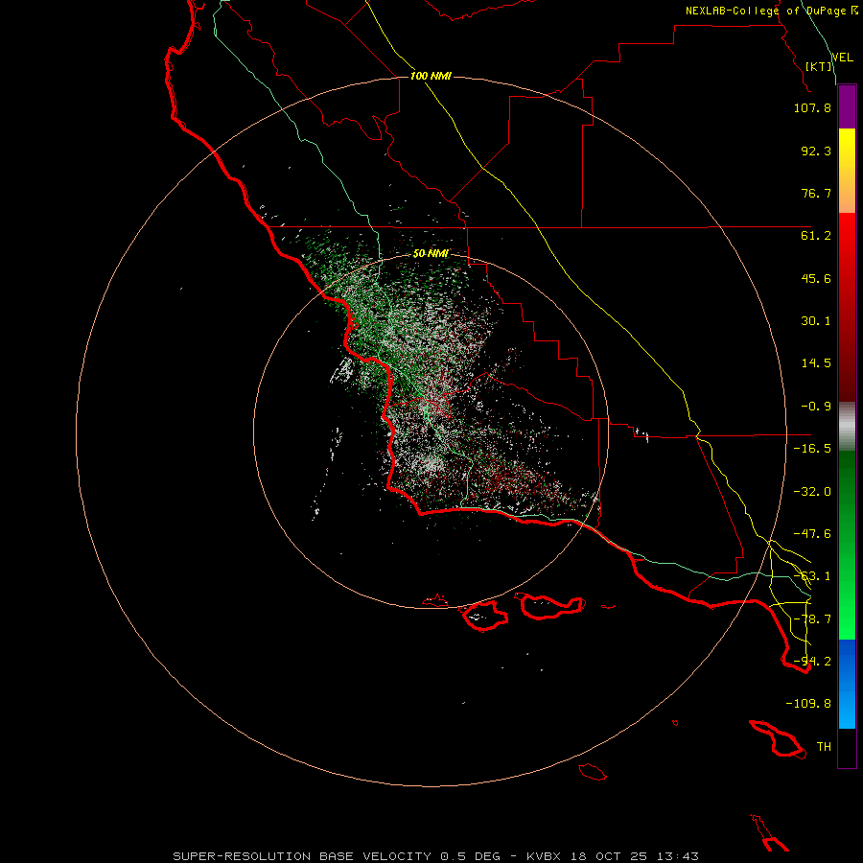Pick the -109.8 scale value

click(x=808, y=704)
